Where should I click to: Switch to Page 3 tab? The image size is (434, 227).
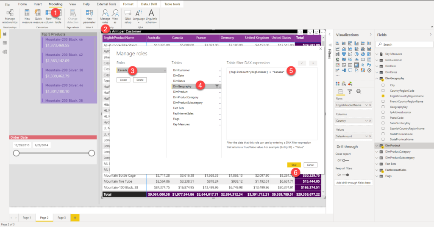(62, 218)
